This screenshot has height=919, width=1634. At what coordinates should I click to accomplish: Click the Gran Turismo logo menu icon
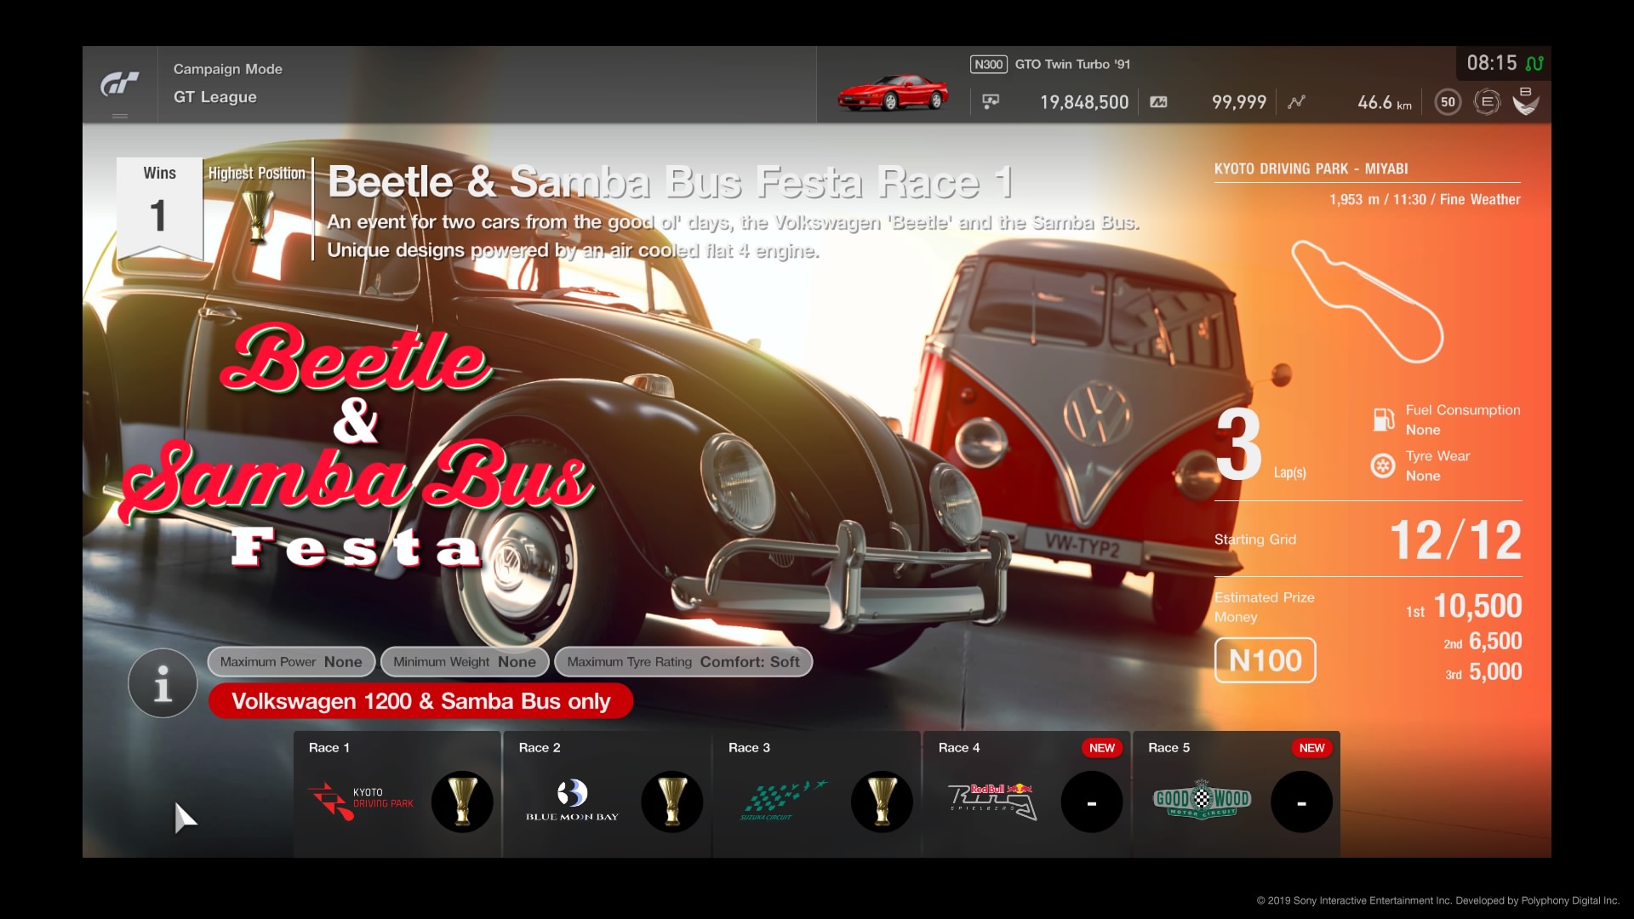[119, 85]
